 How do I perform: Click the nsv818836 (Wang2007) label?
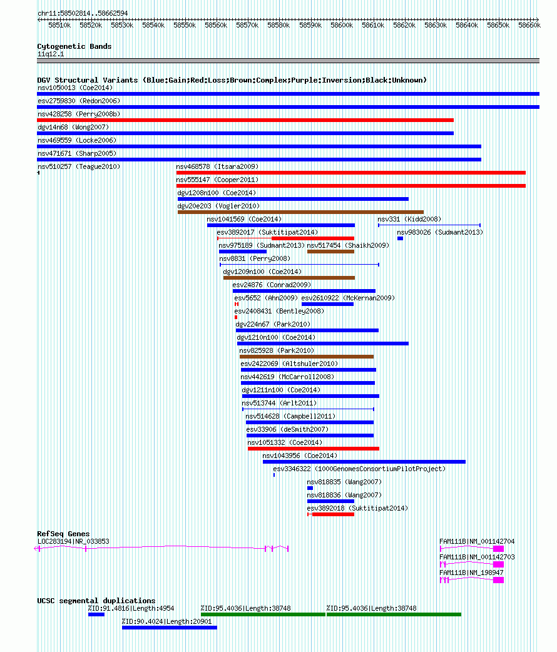pos(344,495)
